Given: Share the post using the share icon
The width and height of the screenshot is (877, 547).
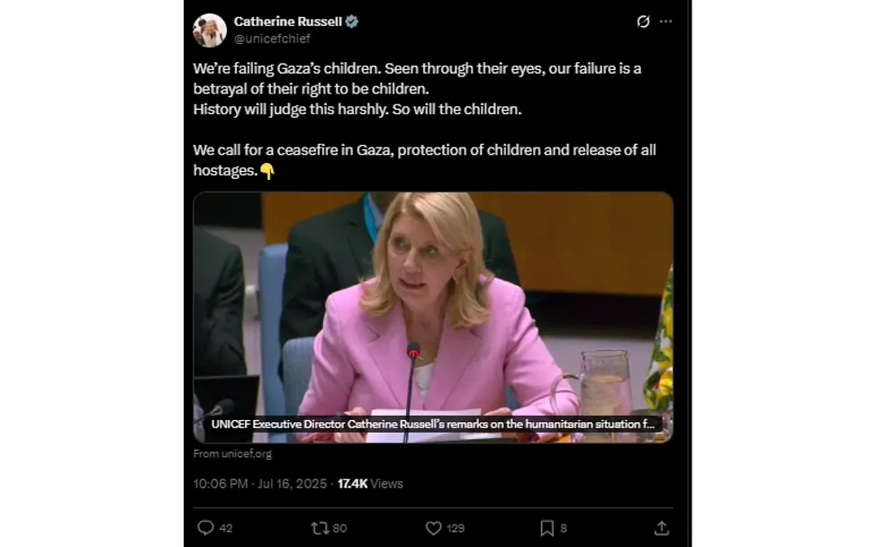Looking at the screenshot, I should 661,528.
